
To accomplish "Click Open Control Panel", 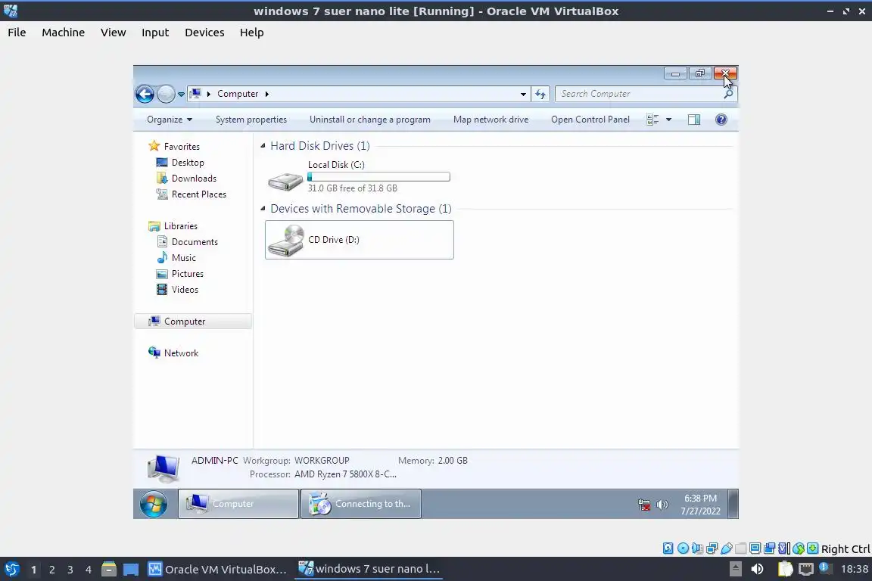I will (590, 120).
